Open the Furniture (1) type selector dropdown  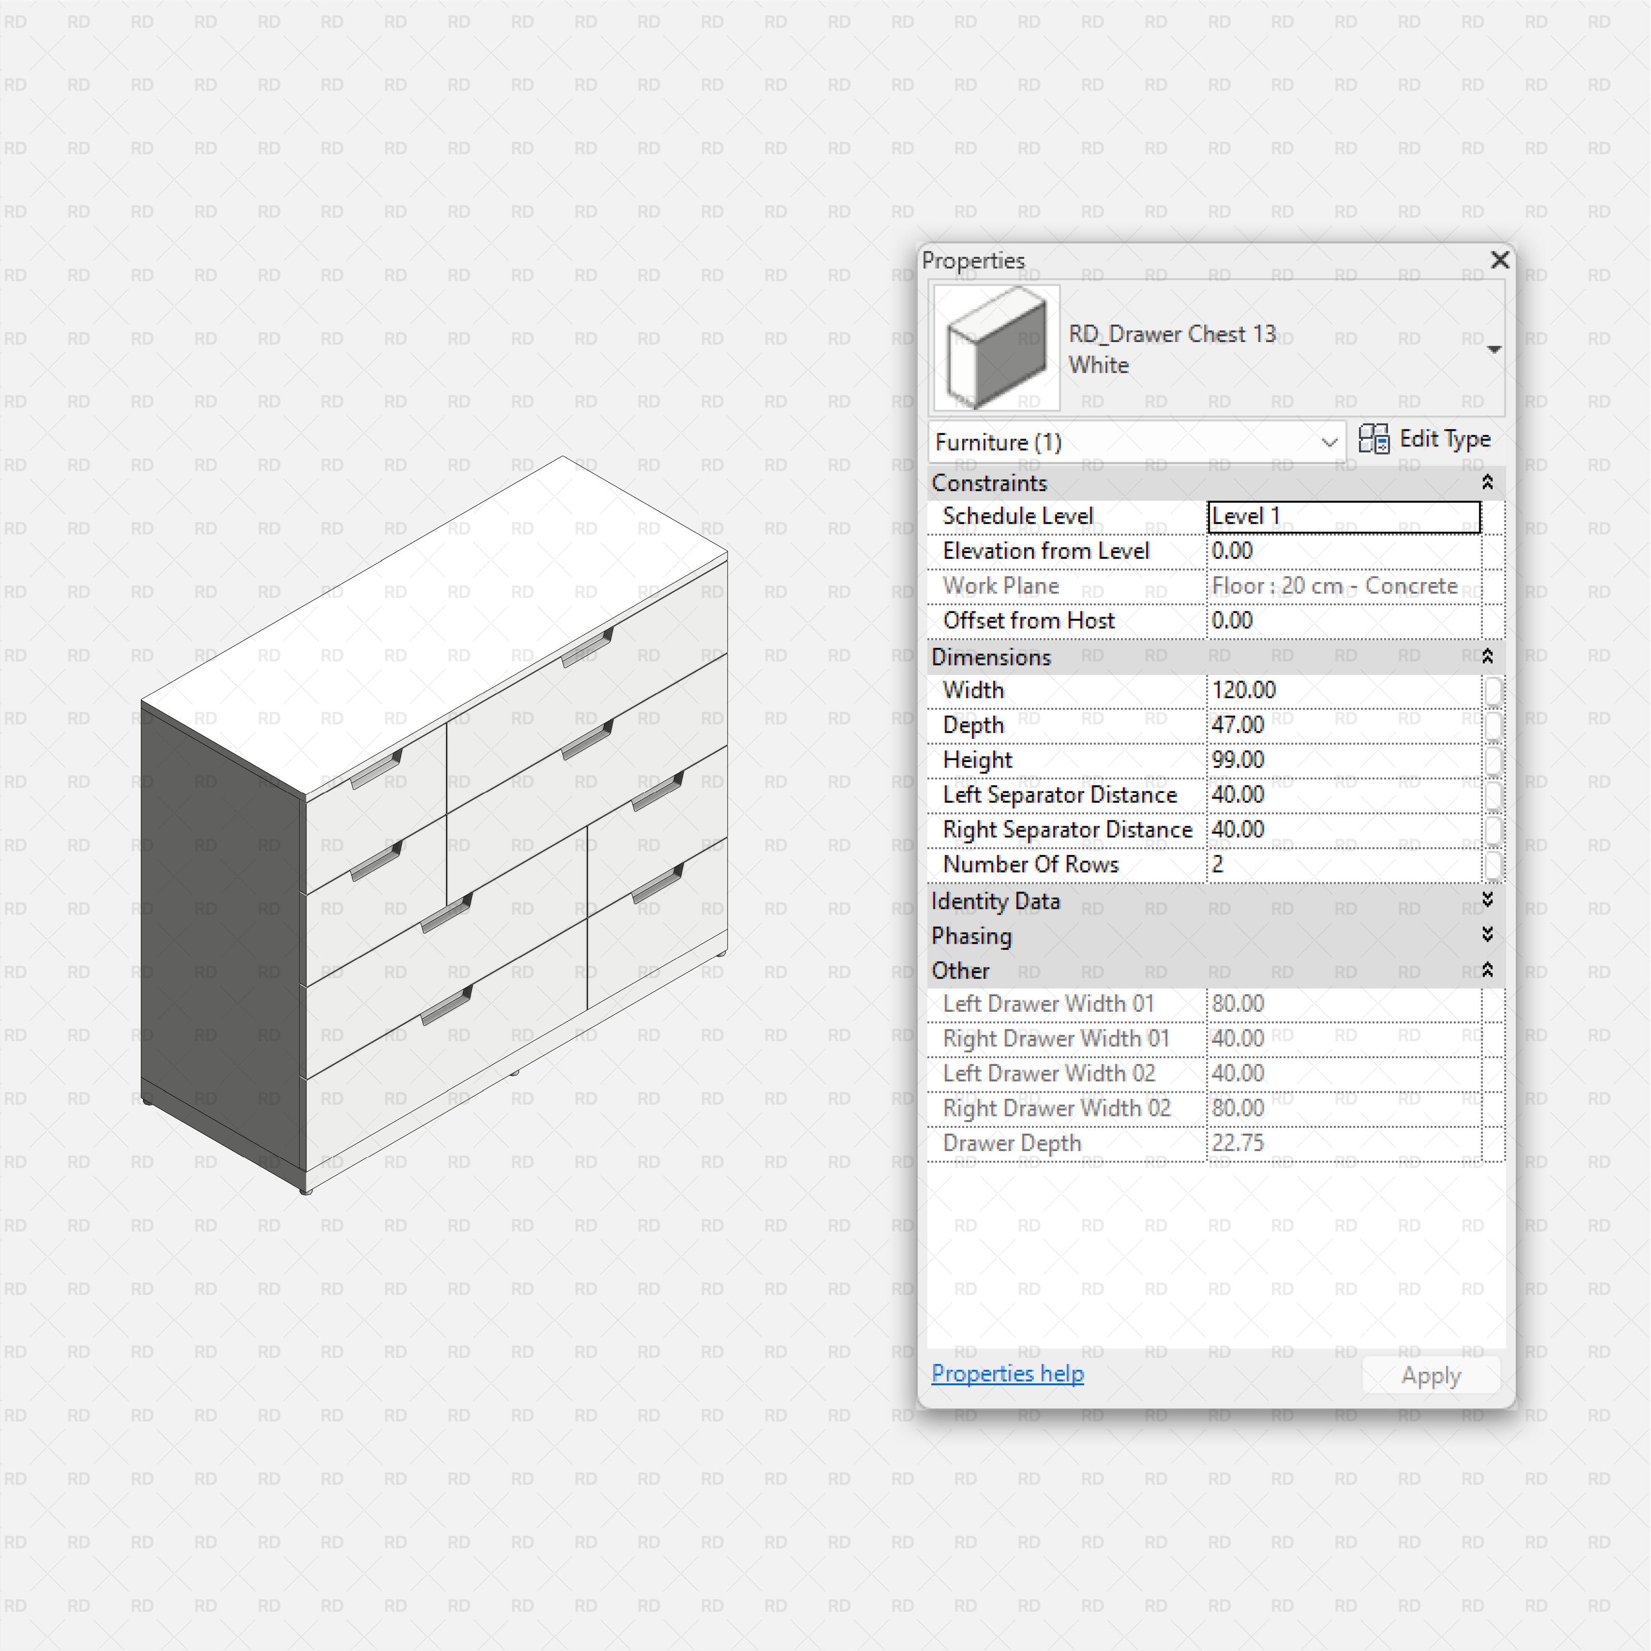coord(1330,443)
